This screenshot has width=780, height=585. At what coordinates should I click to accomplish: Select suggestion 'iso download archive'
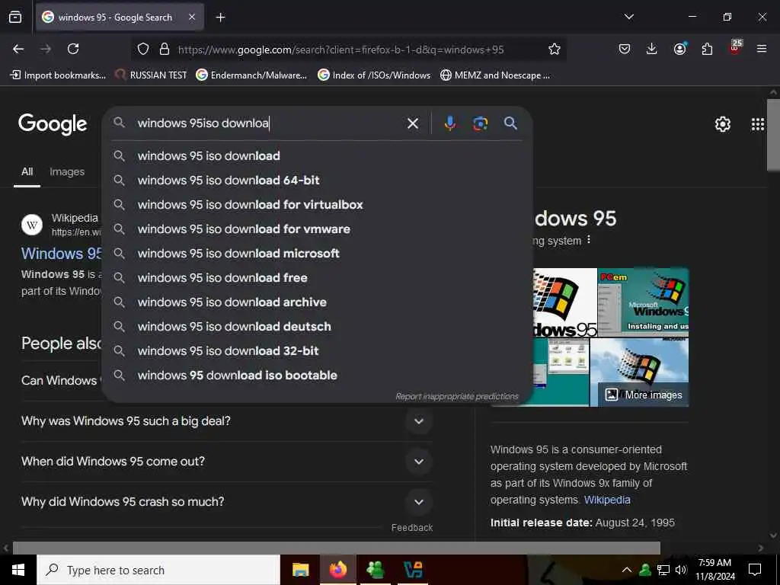[318, 302]
